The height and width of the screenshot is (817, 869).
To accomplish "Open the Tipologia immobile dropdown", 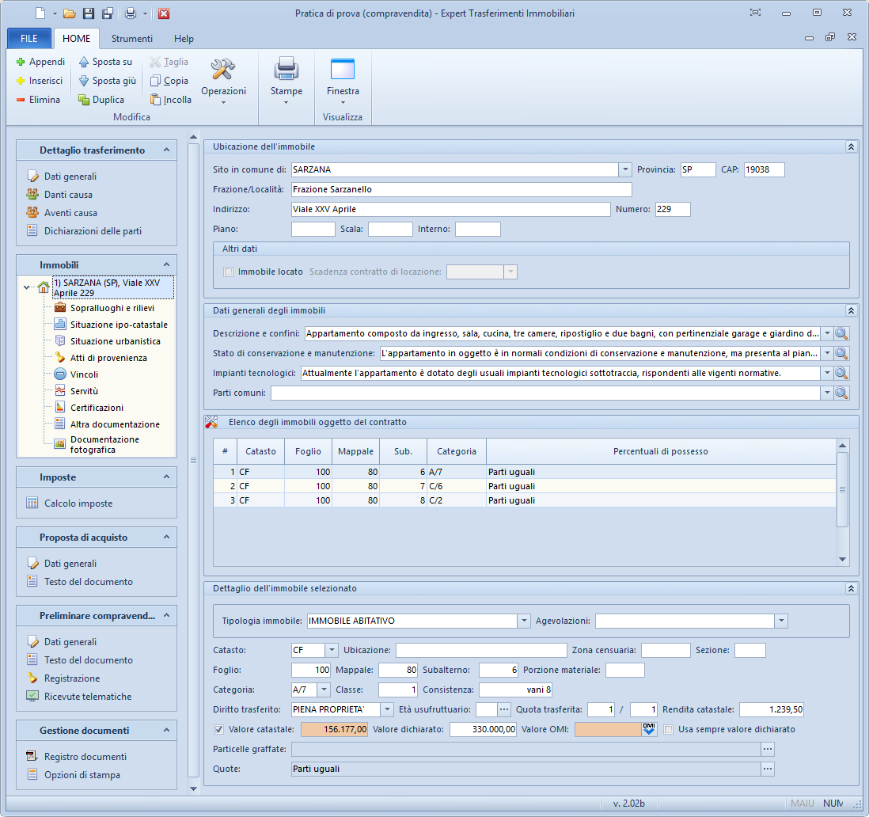I will point(523,621).
